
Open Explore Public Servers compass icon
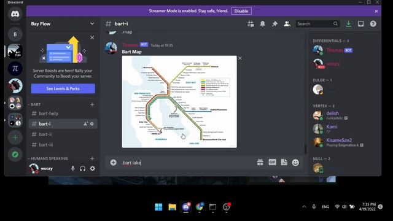click(15, 154)
